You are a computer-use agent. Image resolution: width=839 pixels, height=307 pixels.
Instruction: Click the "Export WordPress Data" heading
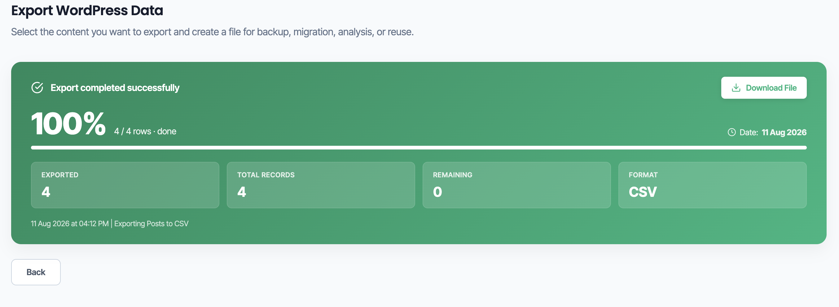87,11
